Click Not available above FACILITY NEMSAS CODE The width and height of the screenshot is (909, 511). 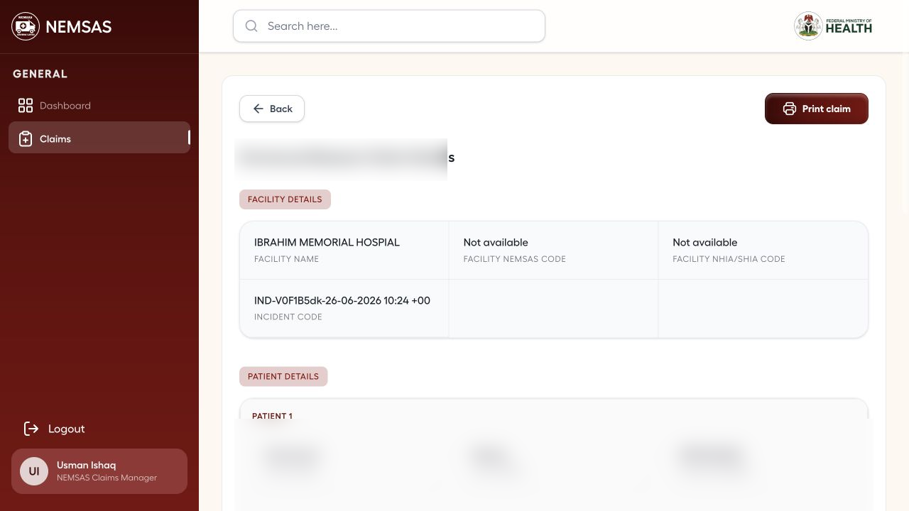tap(496, 242)
